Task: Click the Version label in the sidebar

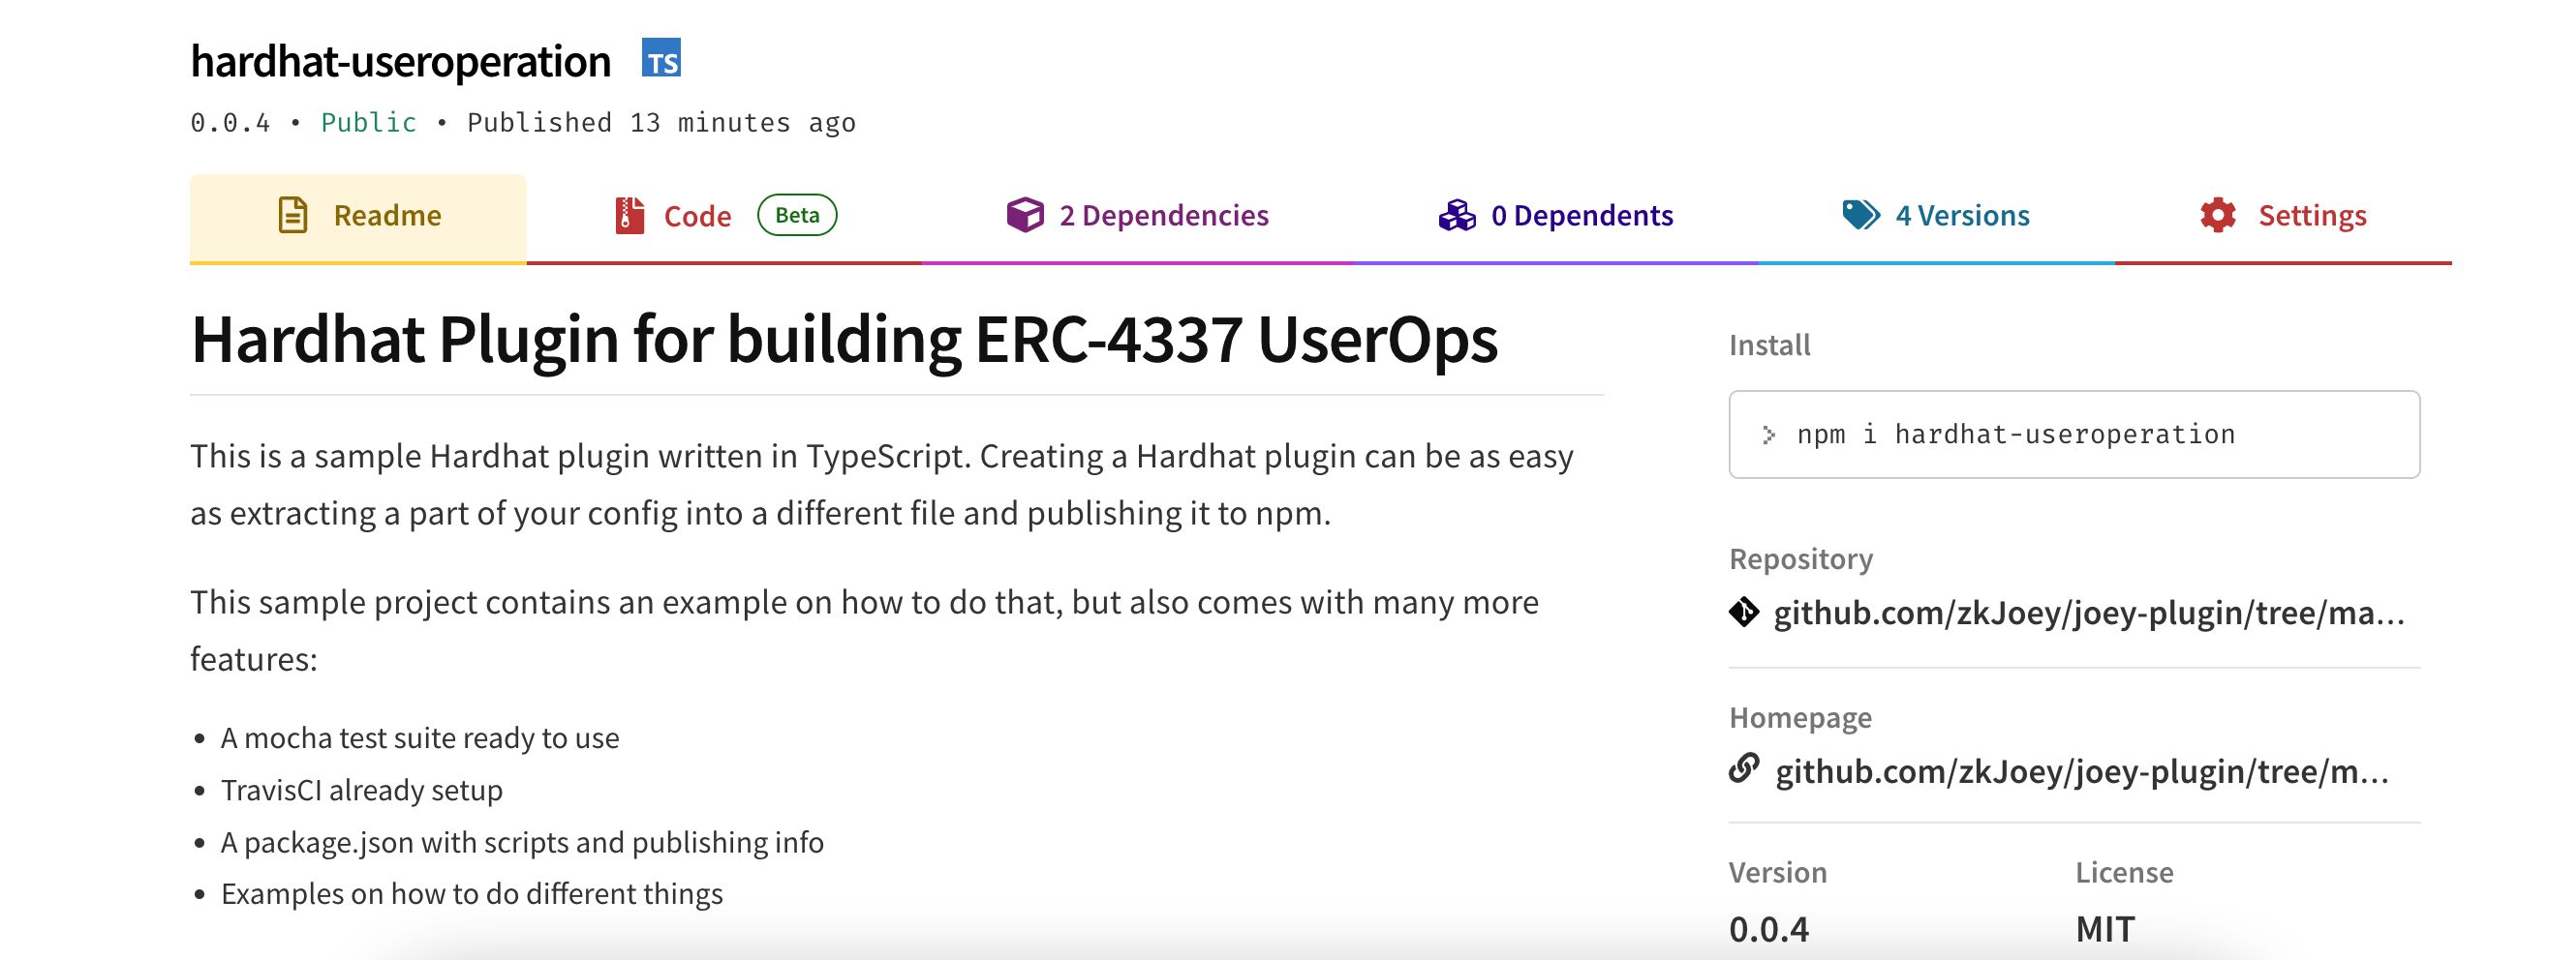Action: coord(1777,872)
